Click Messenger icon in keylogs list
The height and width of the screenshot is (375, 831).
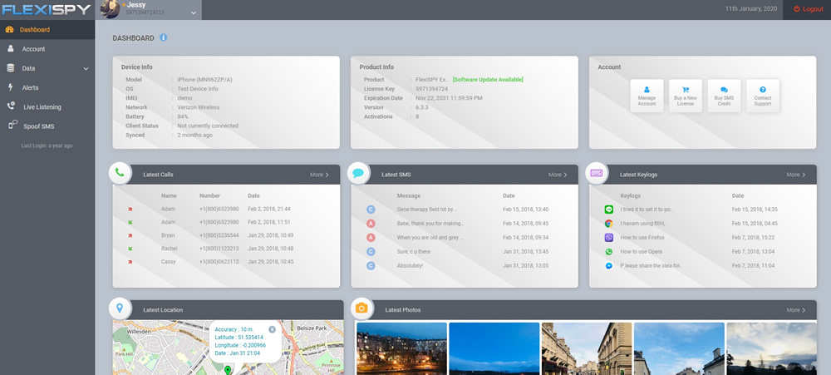point(609,266)
